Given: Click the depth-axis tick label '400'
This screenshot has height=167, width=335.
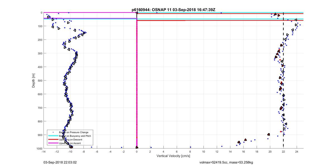Looking at the screenshot, I should (x=40, y=67).
